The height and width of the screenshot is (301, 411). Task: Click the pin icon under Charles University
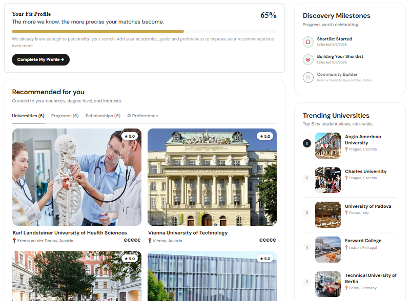(x=346, y=178)
